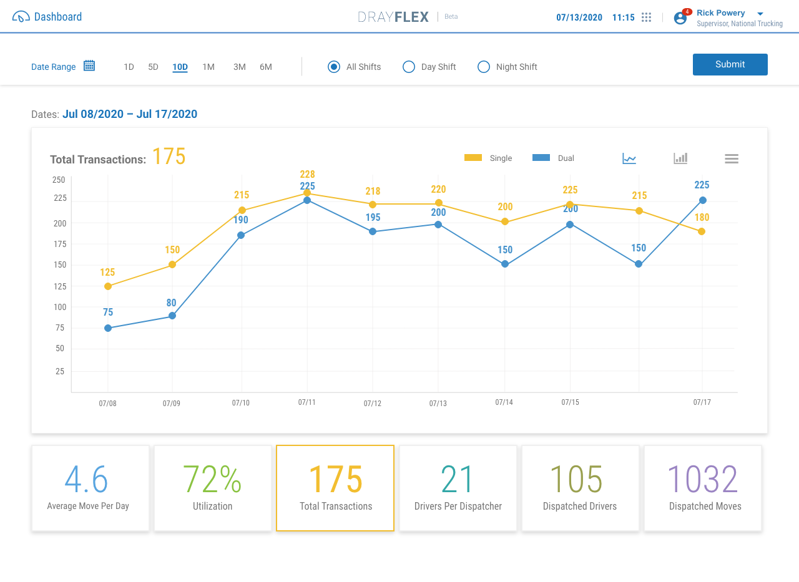Select the 1M date range tab
The image size is (799, 582).
click(208, 67)
